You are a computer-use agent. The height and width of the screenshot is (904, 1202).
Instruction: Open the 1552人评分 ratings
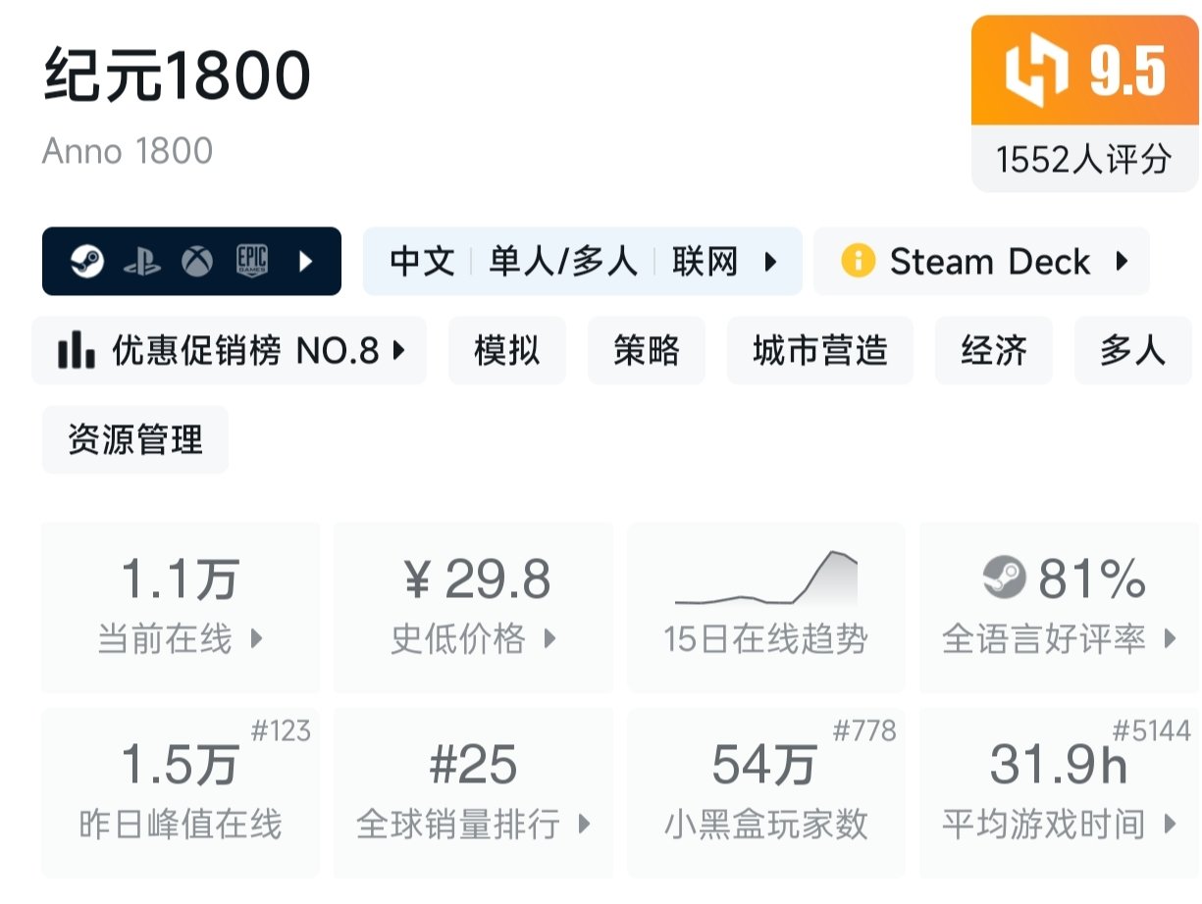click(1083, 159)
